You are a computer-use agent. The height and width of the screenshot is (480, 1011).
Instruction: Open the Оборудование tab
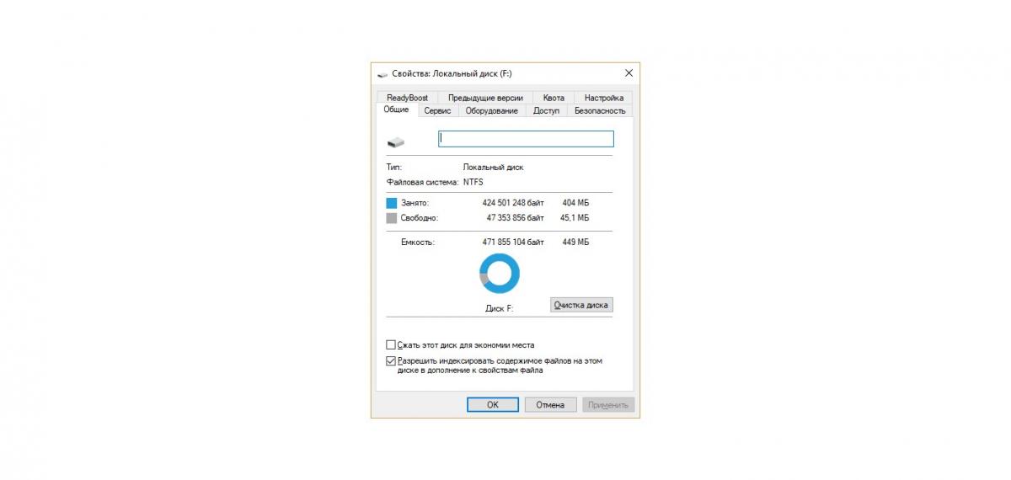[492, 110]
